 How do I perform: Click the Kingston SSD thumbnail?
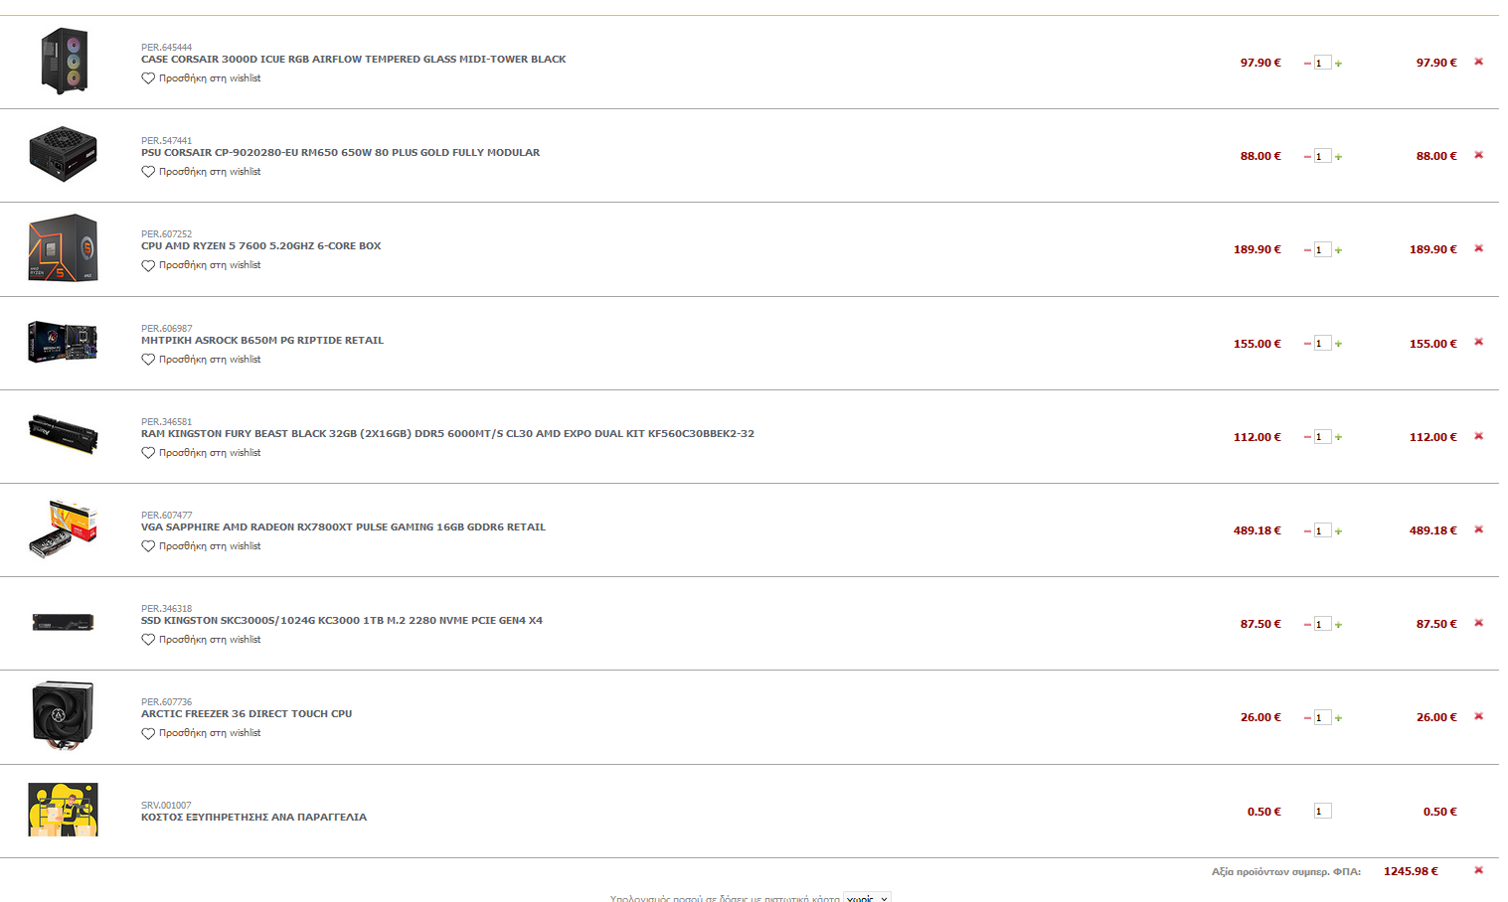point(63,623)
